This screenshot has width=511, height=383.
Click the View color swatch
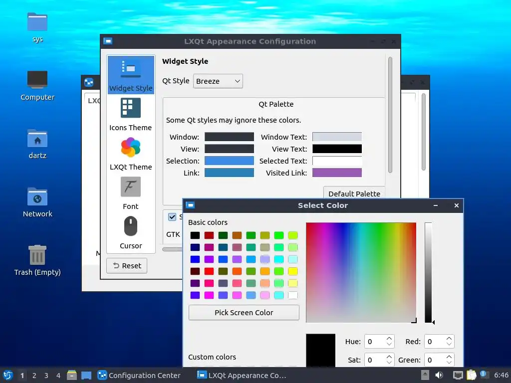(x=229, y=149)
